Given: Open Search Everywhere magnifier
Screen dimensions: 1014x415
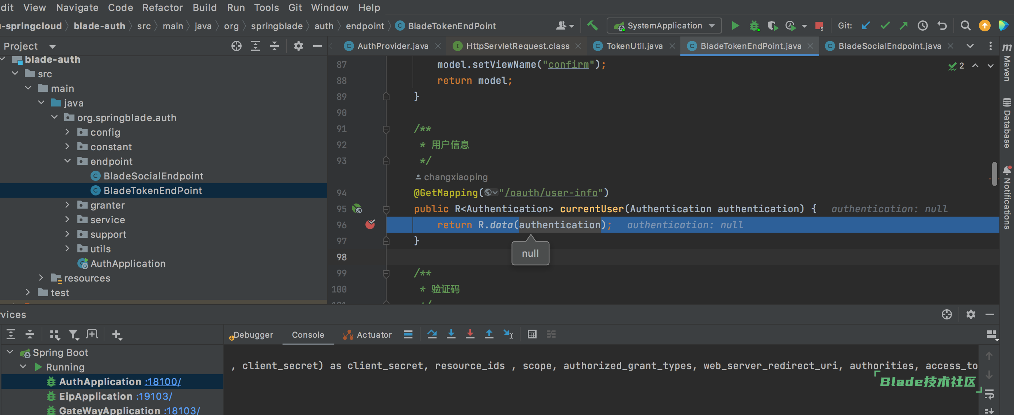Looking at the screenshot, I should click(x=965, y=26).
